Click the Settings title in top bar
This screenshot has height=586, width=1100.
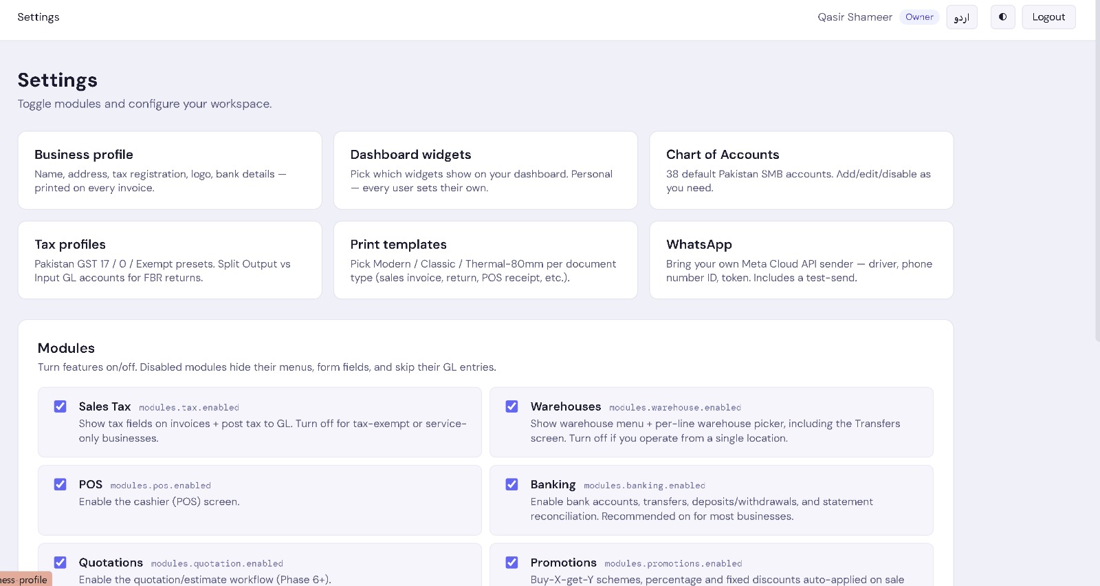38,17
